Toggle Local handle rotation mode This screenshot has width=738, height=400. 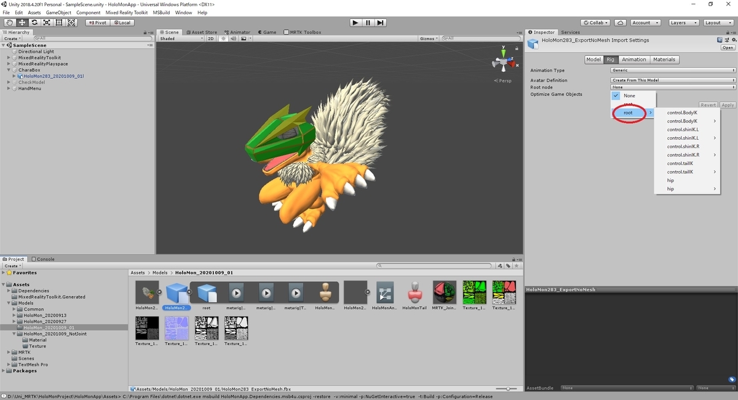tap(121, 22)
